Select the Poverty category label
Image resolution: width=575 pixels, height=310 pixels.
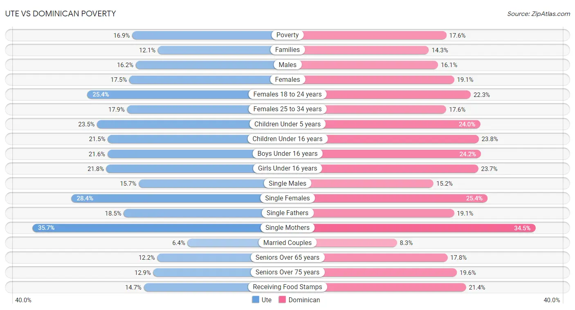[x=287, y=35]
